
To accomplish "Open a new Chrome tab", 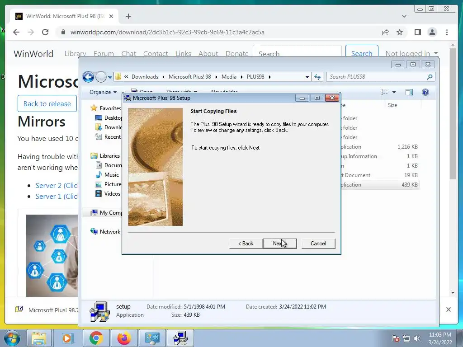I will coord(128,16).
